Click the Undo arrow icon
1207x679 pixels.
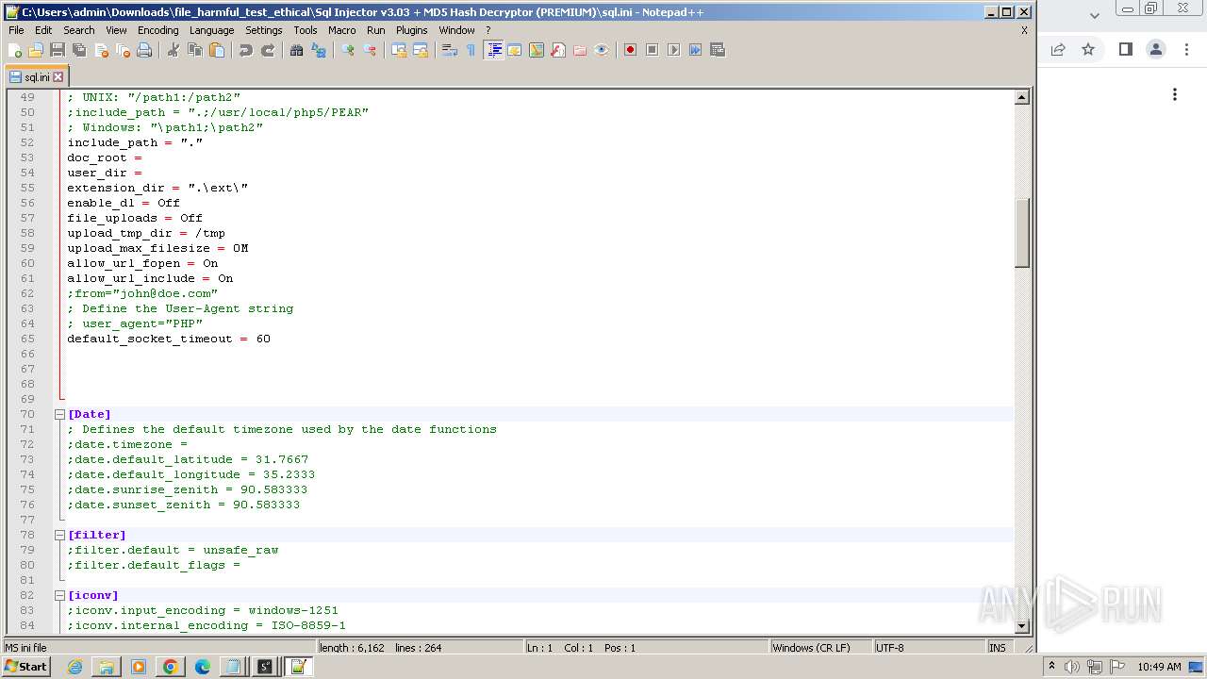[246, 50]
